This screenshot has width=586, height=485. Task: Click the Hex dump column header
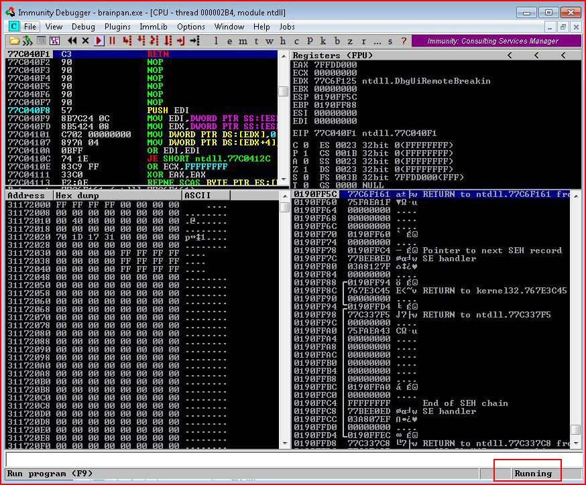coord(118,195)
